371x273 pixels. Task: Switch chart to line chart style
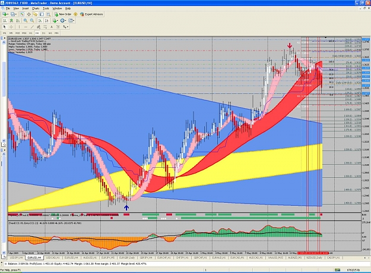coord(18,21)
